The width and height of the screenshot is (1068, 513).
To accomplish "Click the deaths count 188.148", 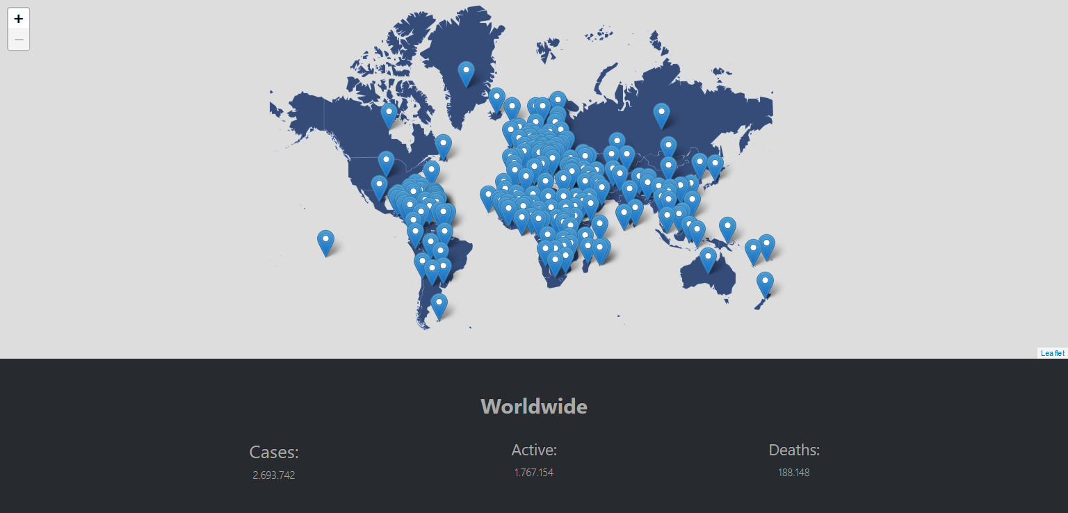I will coord(794,473).
